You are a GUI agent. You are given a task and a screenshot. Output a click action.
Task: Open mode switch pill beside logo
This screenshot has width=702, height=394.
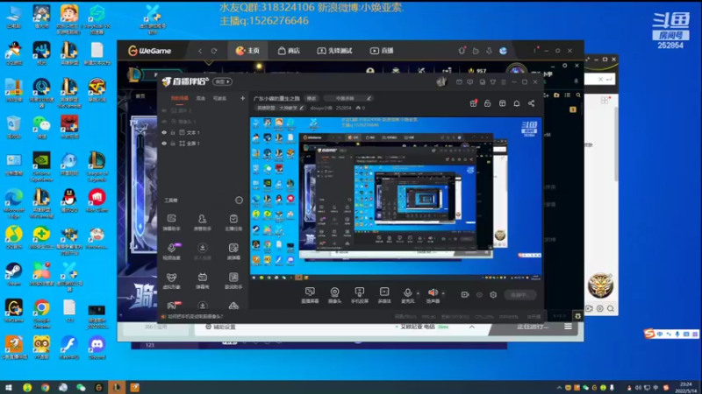point(223,81)
